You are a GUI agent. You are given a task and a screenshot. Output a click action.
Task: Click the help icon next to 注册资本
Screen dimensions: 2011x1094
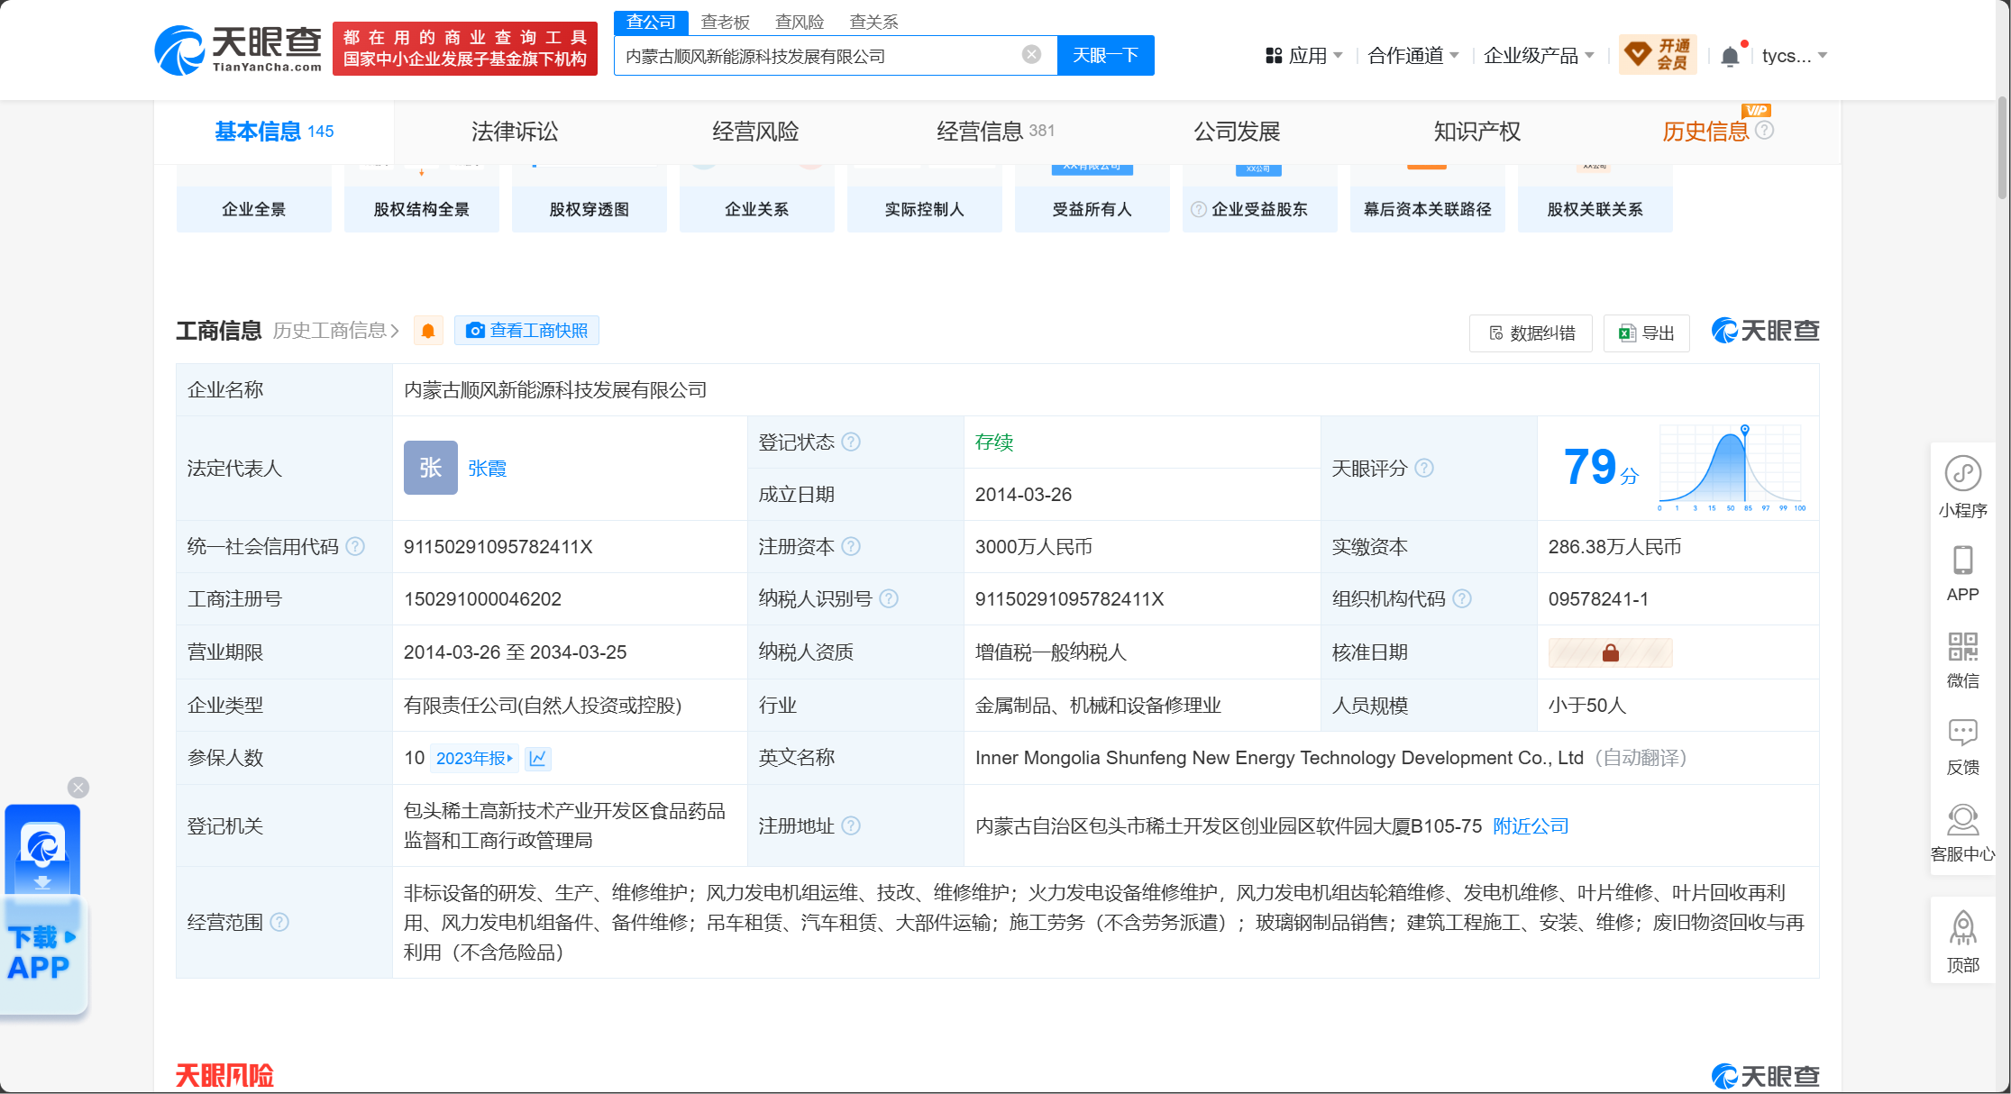tap(851, 546)
